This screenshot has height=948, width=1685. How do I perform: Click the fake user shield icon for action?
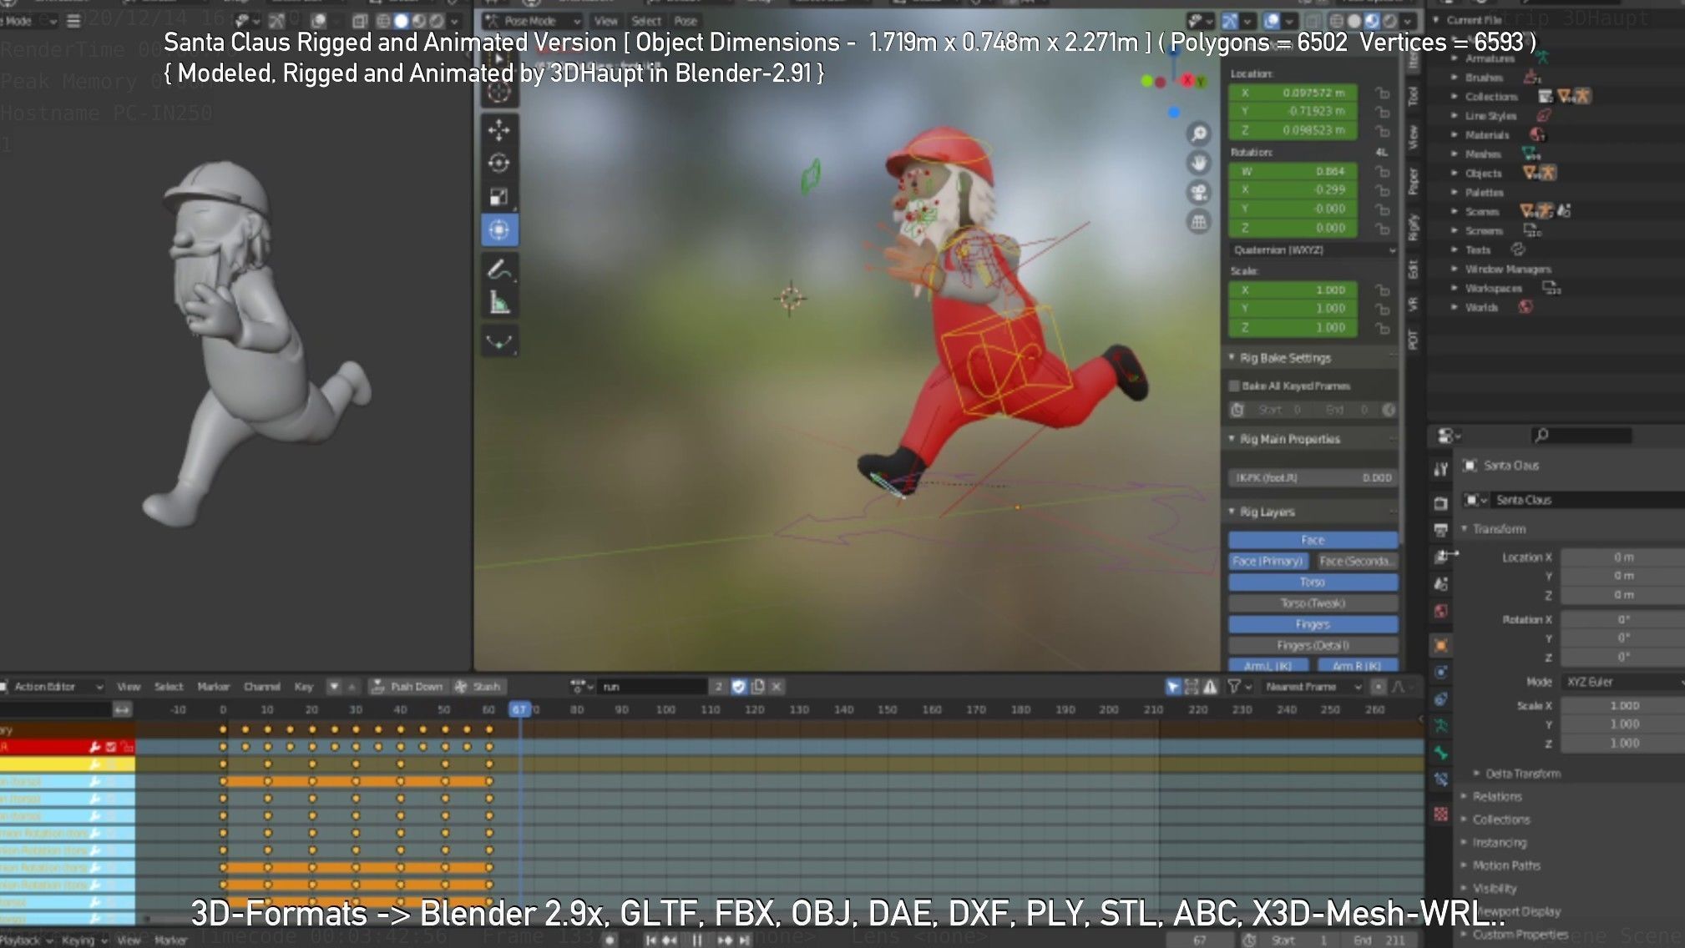point(738,686)
